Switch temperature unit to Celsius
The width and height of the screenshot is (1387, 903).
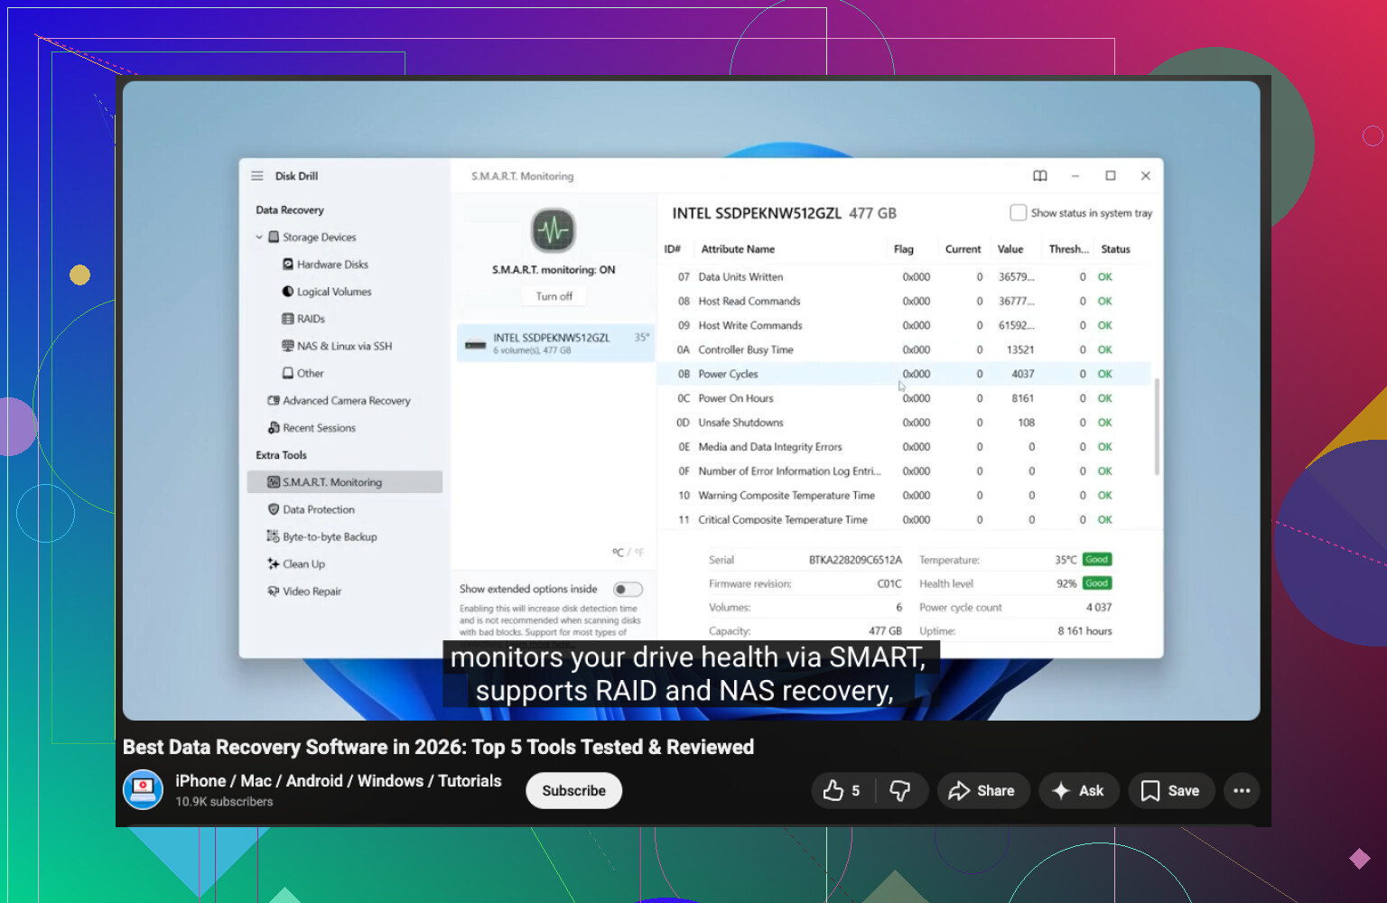click(618, 552)
